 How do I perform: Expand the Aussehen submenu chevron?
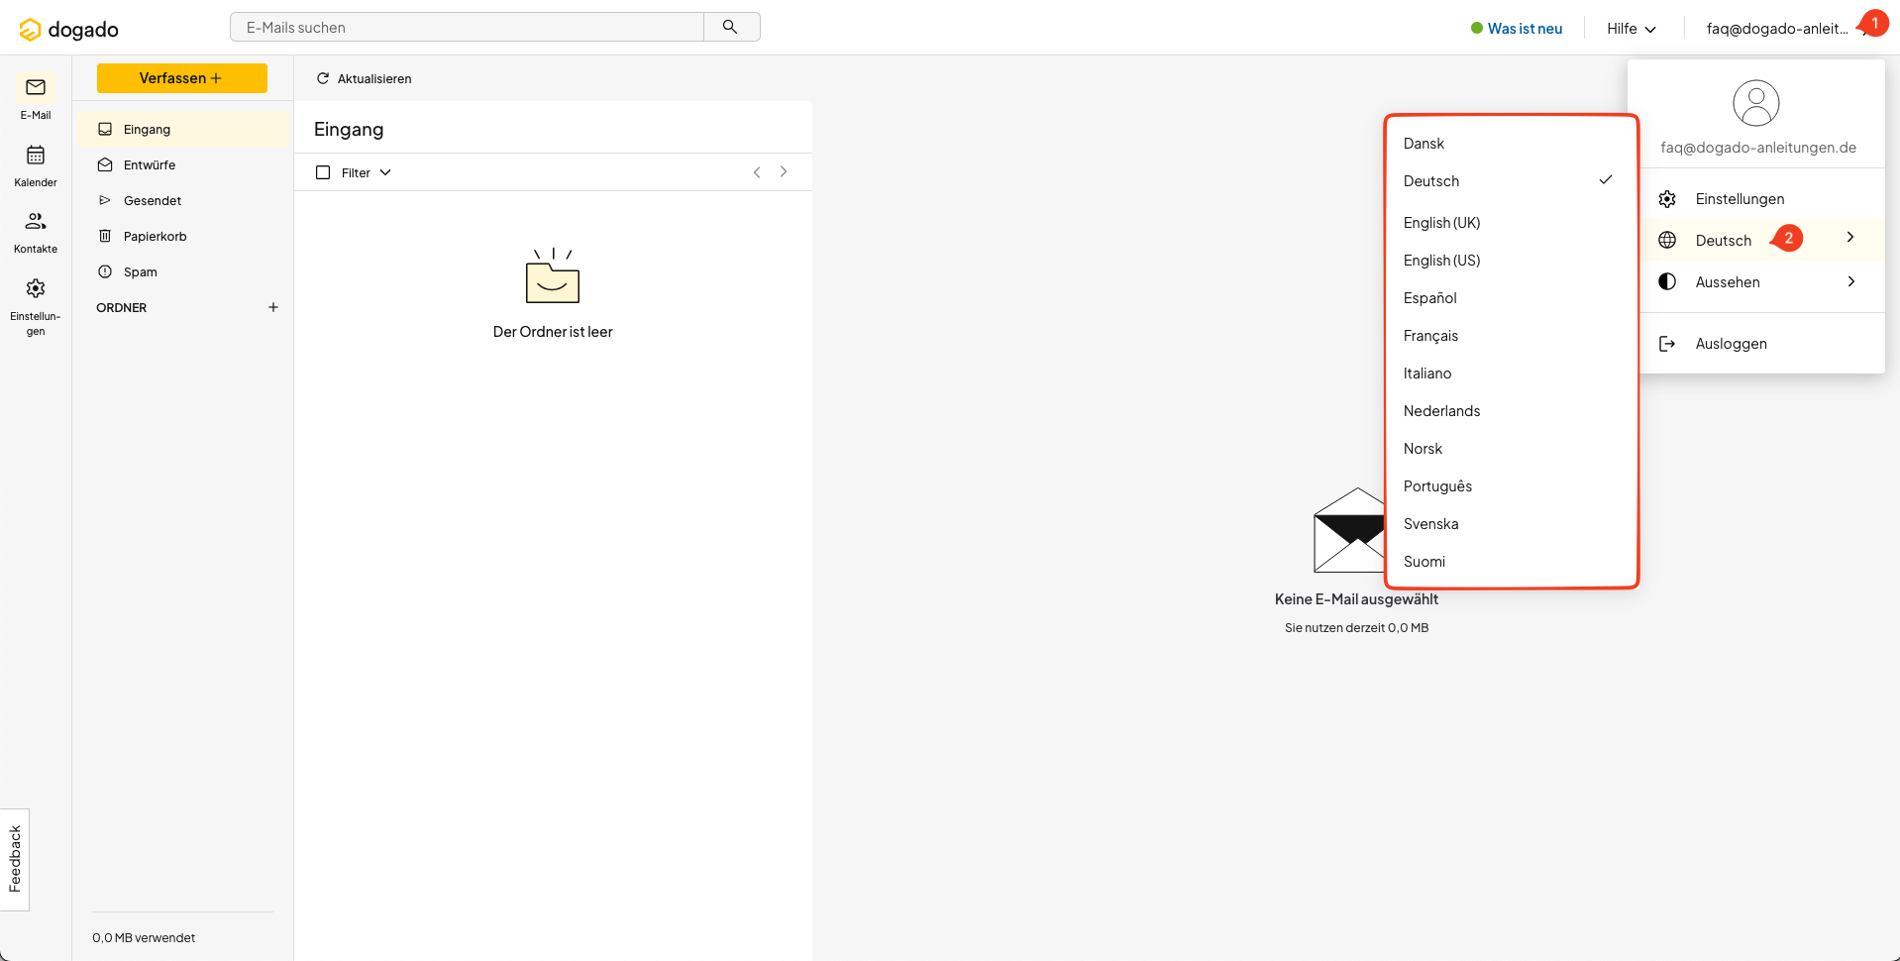(1850, 281)
